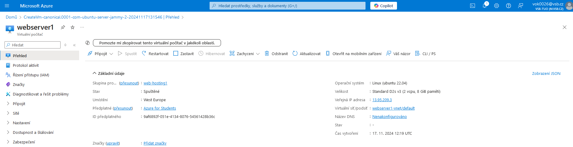Click the expand/collapse arrows beside search box
The width and height of the screenshot is (573, 147).
(65, 45)
